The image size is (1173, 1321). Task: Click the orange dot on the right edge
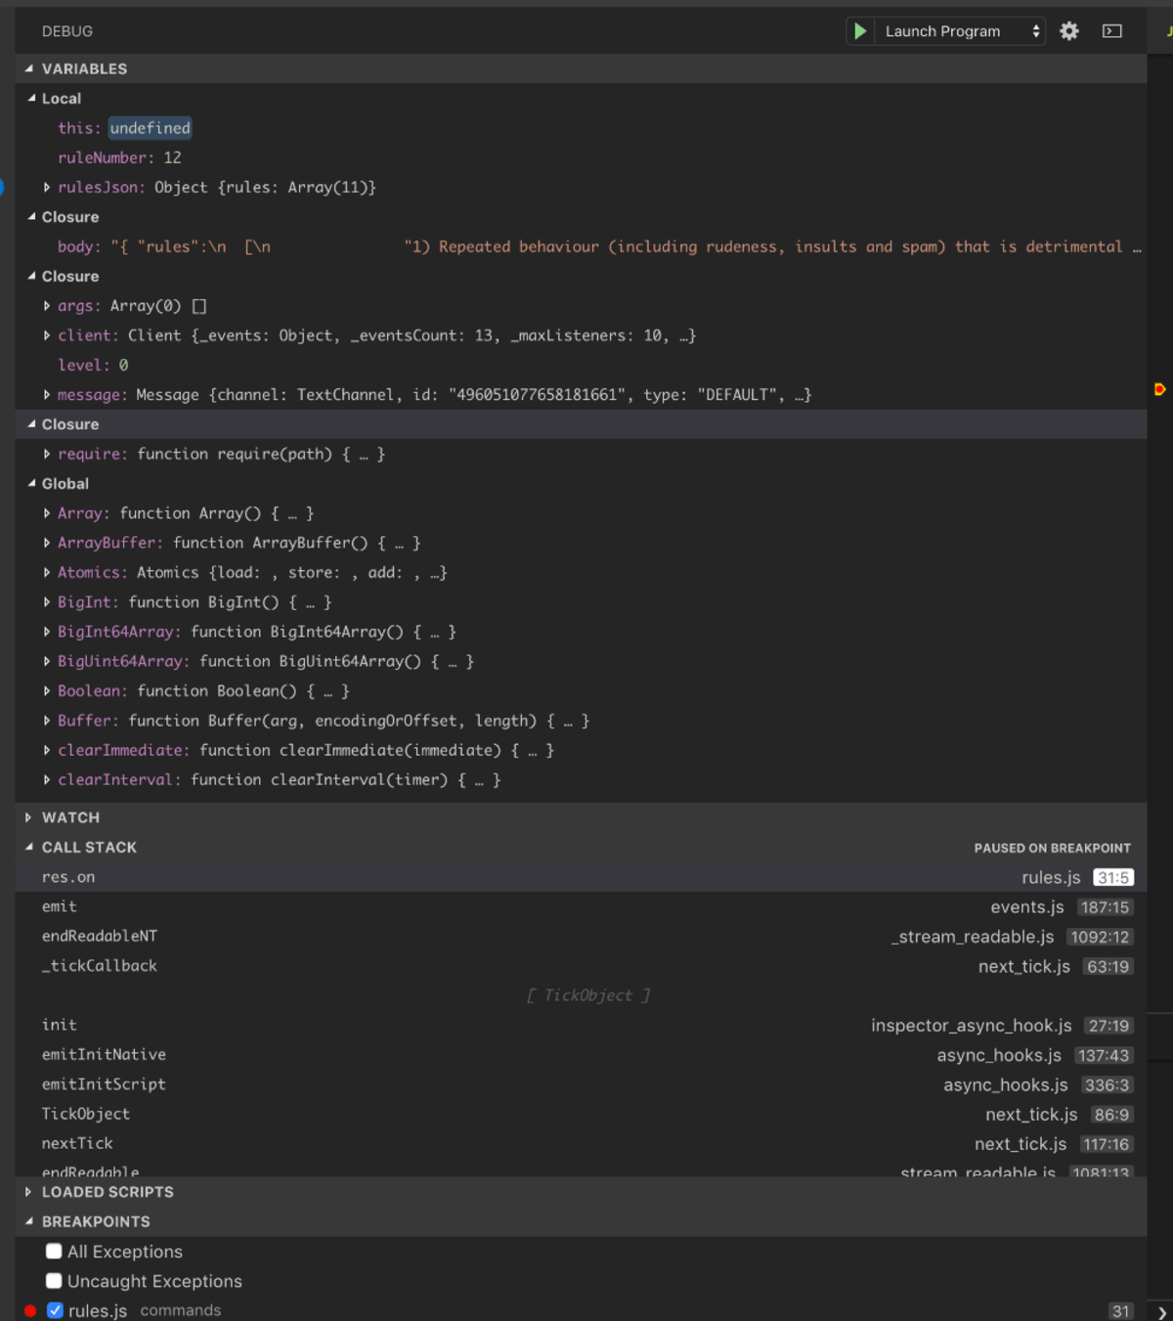coord(1160,388)
